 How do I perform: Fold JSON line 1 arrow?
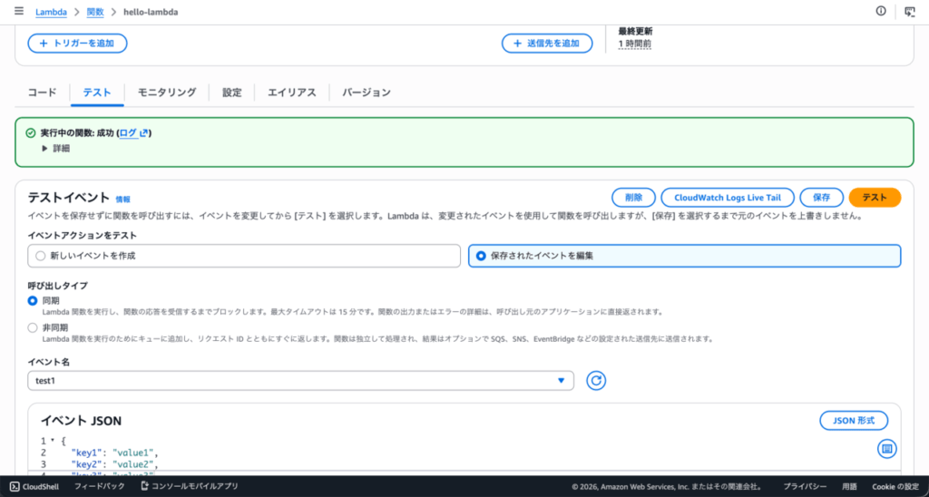[53, 441]
